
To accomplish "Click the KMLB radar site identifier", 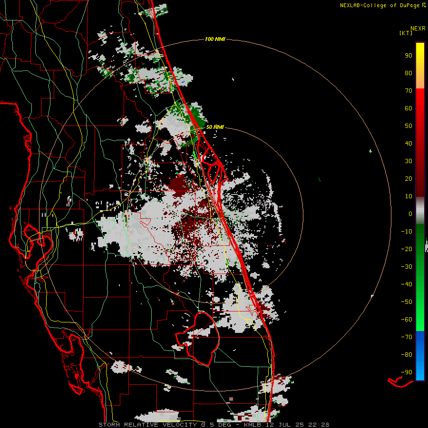I will (253, 425).
